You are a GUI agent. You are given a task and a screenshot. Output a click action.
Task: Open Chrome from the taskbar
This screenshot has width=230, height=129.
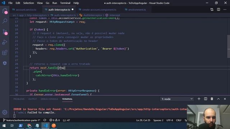pos(29,126)
